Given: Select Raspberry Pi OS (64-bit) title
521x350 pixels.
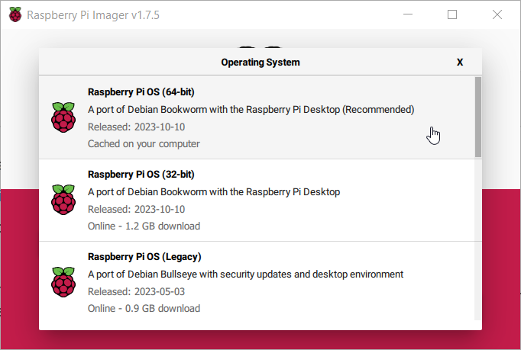Looking at the screenshot, I should pyautogui.click(x=141, y=92).
